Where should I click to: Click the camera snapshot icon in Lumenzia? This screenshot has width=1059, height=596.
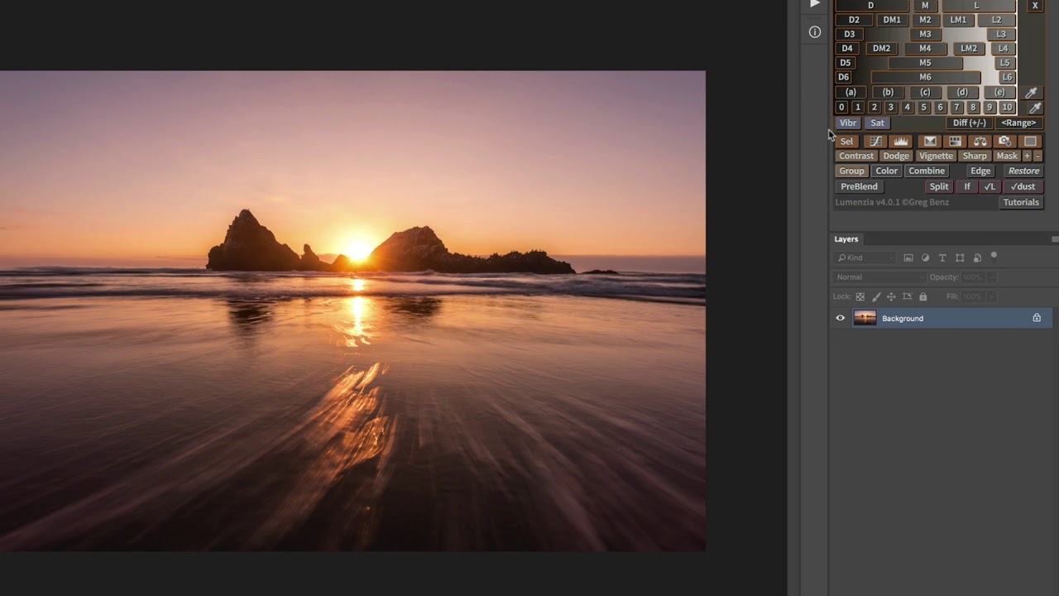pyautogui.click(x=1004, y=142)
